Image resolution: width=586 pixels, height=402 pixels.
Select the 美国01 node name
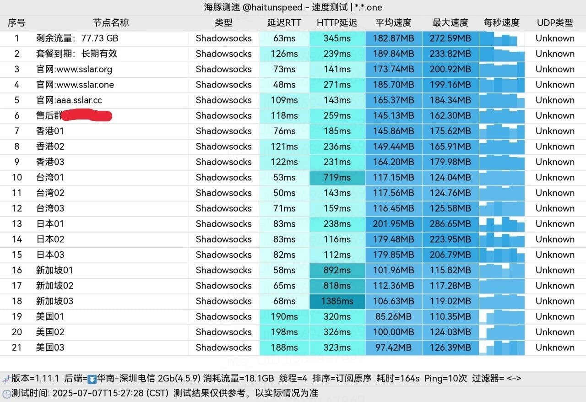pos(50,317)
